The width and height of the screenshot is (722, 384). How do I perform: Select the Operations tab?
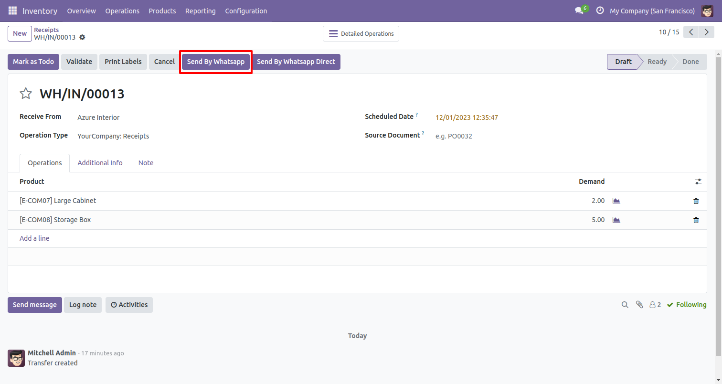coord(44,163)
